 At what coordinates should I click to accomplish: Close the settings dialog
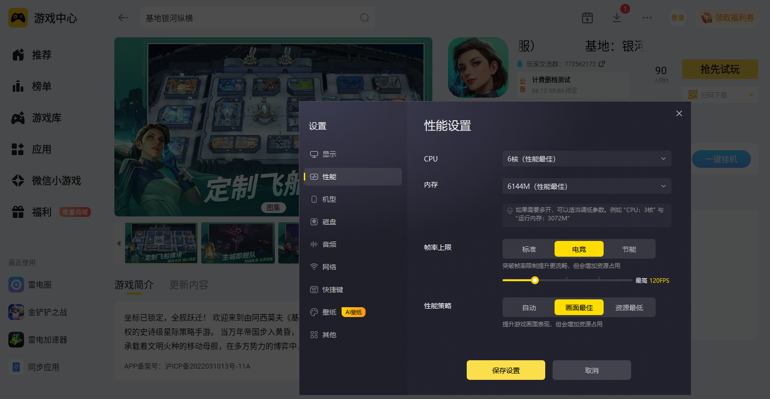tap(679, 113)
